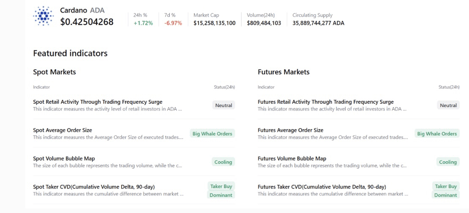469x213 pixels.
Task: Click the Cooling badge for Spot Volume Bubble Map
Action: 224,162
